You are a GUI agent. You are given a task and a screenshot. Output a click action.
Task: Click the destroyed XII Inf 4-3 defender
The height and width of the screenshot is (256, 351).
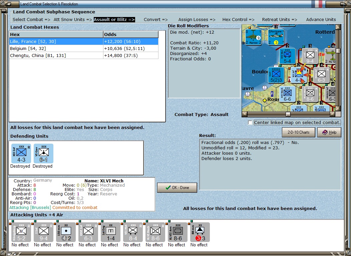click(21, 153)
